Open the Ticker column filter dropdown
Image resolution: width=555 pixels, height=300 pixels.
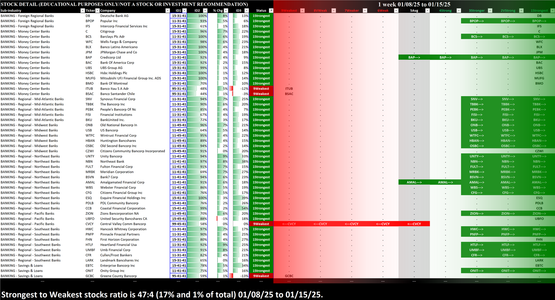[97, 11]
